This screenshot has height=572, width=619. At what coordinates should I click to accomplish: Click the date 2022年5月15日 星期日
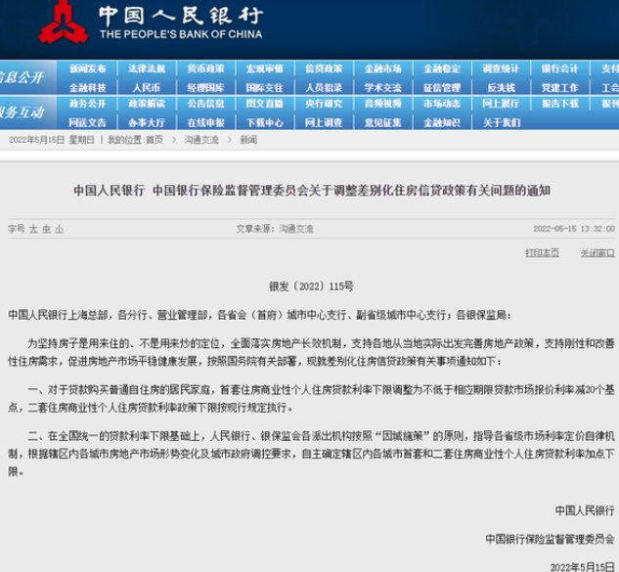click(51, 140)
